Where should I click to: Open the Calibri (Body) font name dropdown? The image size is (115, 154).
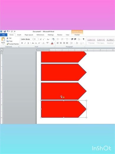point(32,39)
